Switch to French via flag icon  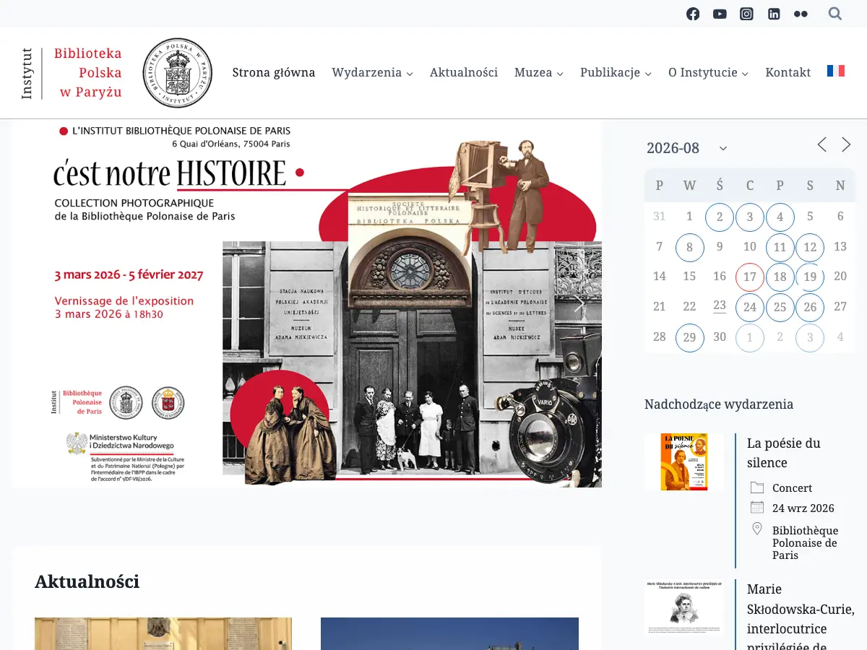click(836, 71)
